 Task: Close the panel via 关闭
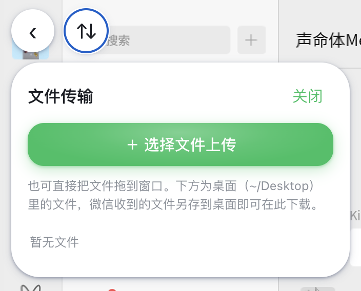(x=307, y=96)
